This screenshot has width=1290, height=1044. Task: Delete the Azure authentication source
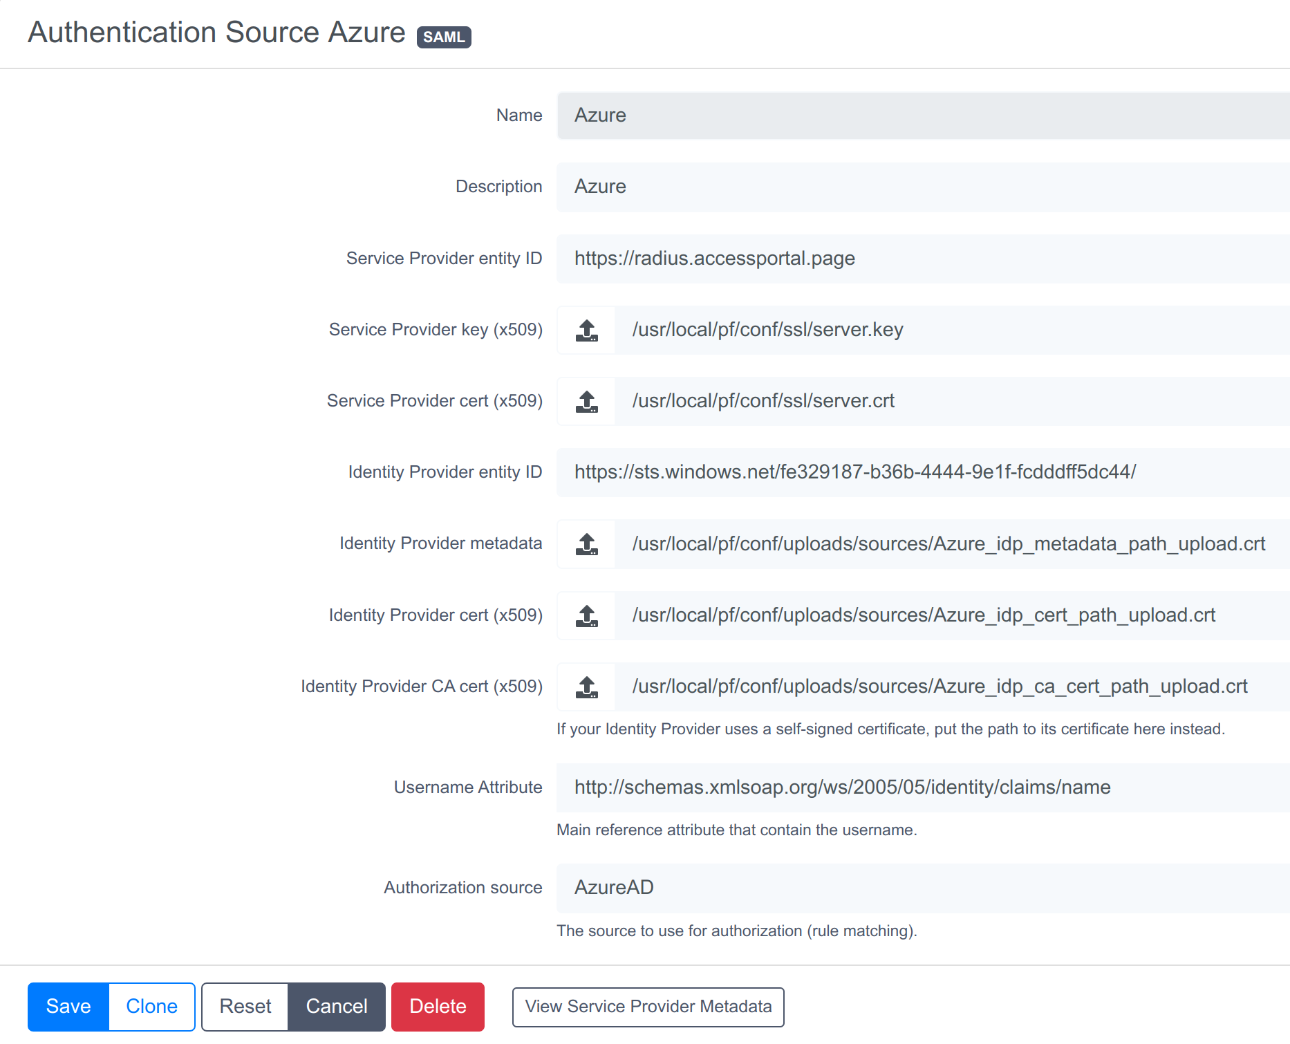(x=437, y=1007)
